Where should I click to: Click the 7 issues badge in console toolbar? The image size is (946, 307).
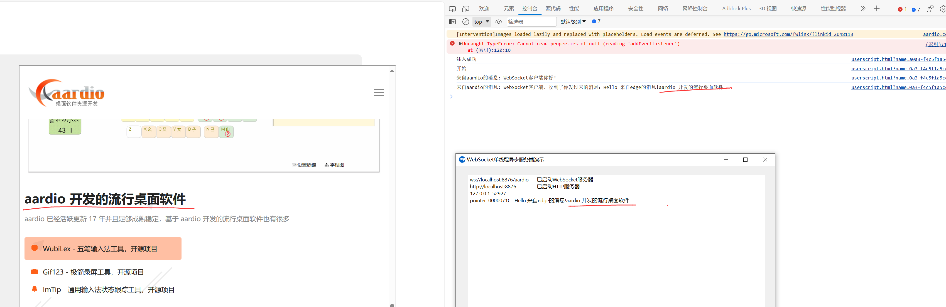tap(596, 22)
